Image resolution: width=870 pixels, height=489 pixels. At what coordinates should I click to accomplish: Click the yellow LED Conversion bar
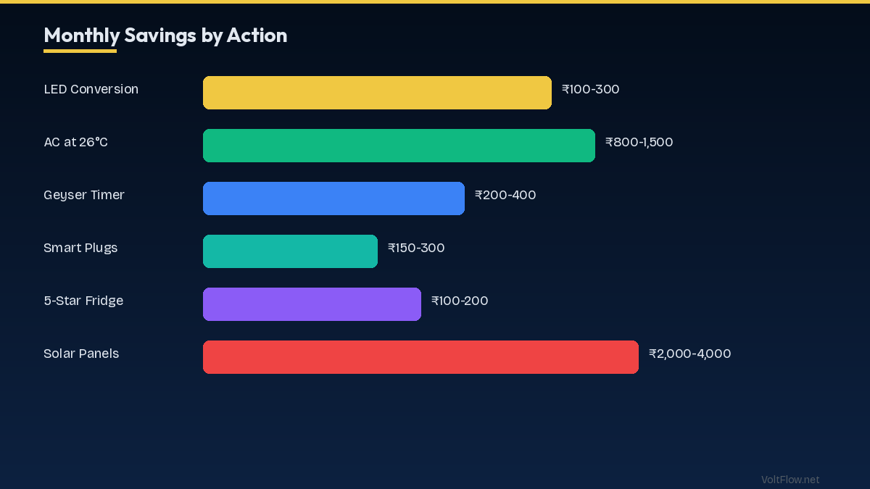point(377,93)
